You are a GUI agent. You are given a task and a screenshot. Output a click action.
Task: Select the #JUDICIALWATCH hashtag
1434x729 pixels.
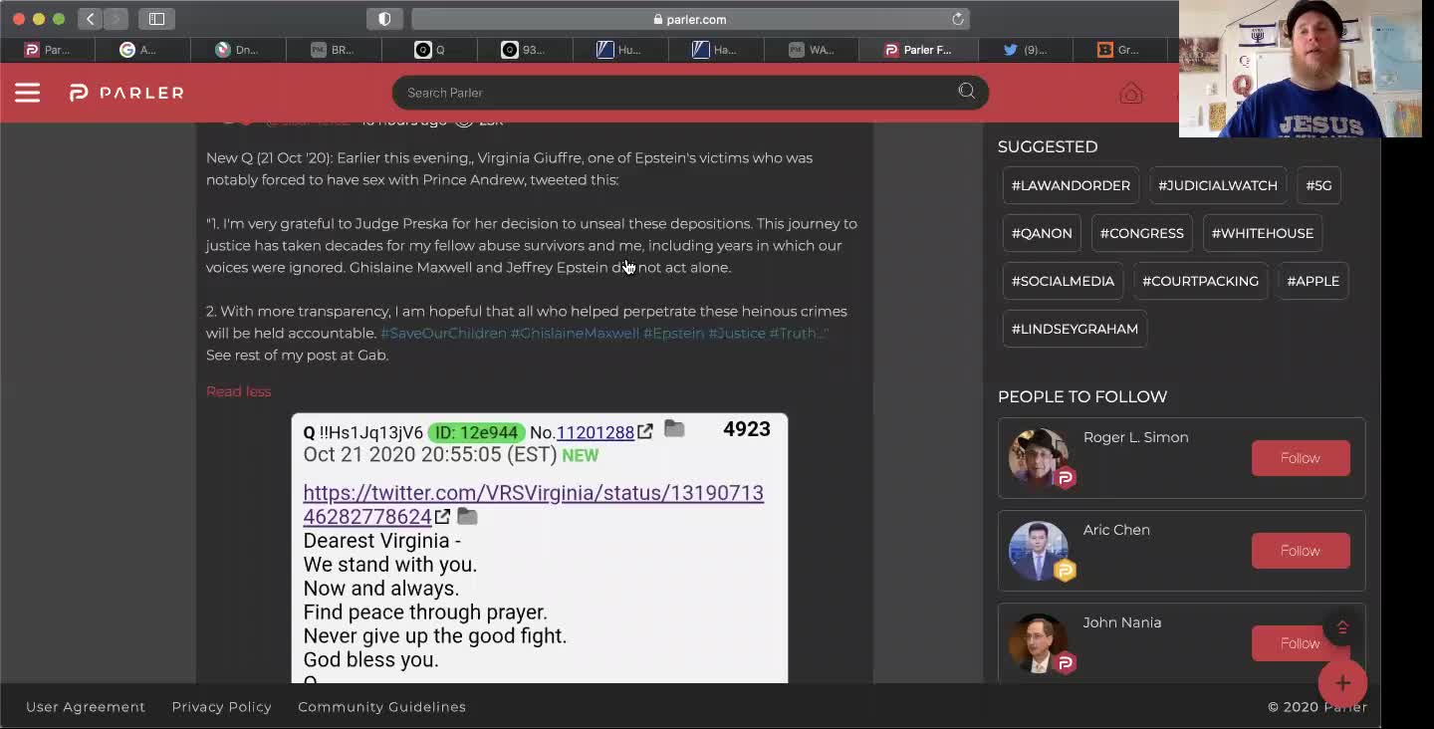pos(1217,185)
